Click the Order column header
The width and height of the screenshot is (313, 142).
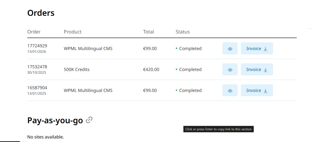tap(34, 32)
